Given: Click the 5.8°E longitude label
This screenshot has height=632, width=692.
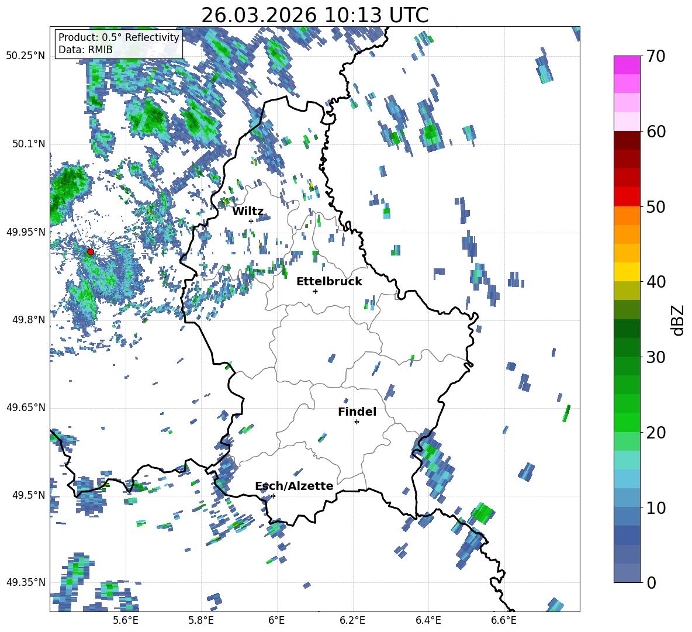Looking at the screenshot, I should pos(201,620).
